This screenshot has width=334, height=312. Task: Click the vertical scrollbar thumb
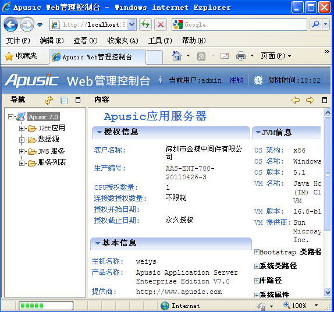tap(328, 174)
